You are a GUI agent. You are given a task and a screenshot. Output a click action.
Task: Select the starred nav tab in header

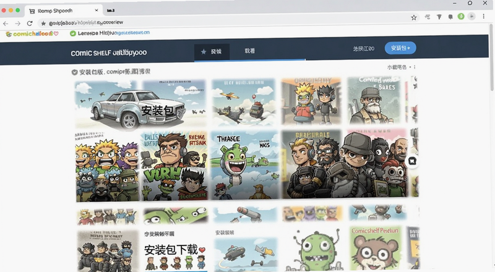[x=212, y=51]
